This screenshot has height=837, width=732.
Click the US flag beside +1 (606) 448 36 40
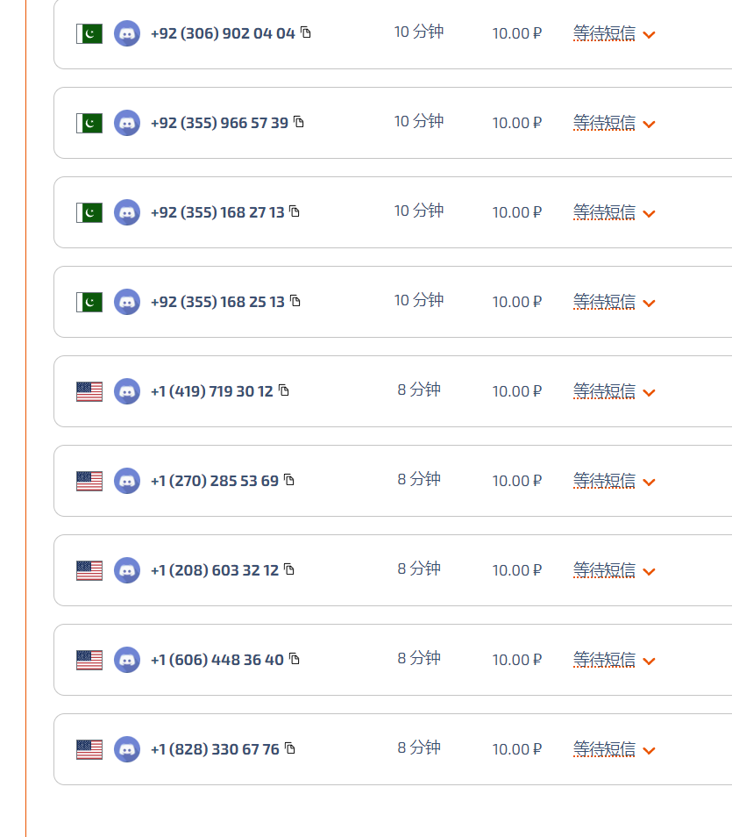click(x=89, y=661)
